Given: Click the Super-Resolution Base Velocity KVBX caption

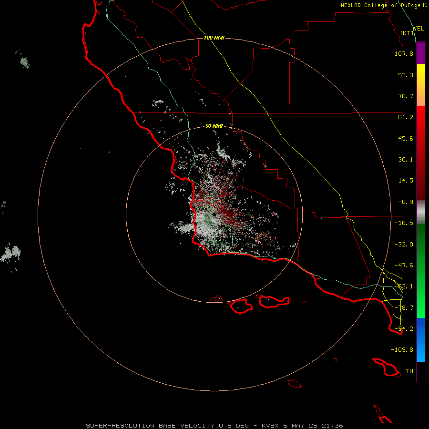Looking at the screenshot, I should click(214, 426).
